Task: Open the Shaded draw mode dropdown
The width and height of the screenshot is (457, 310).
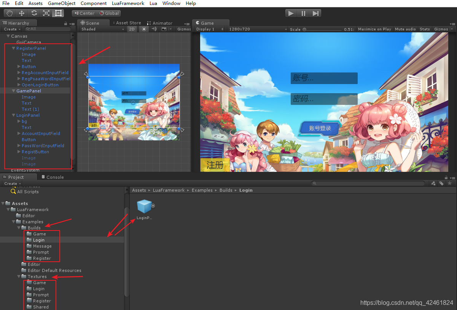Action: click(103, 29)
